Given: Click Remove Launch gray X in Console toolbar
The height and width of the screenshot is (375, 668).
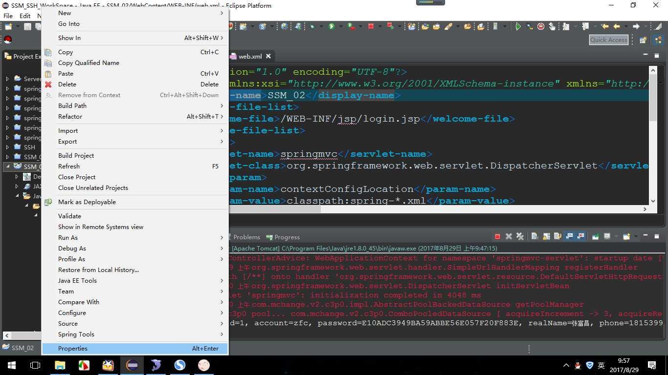Looking at the screenshot, I should 509,237.
